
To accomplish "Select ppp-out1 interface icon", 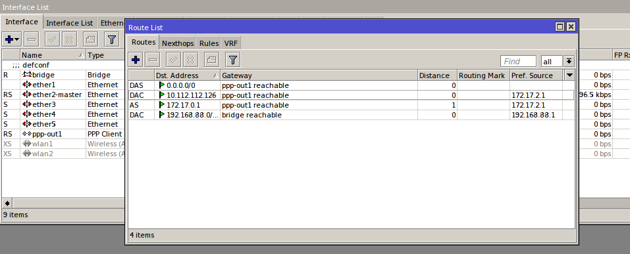I will pyautogui.click(x=27, y=134).
